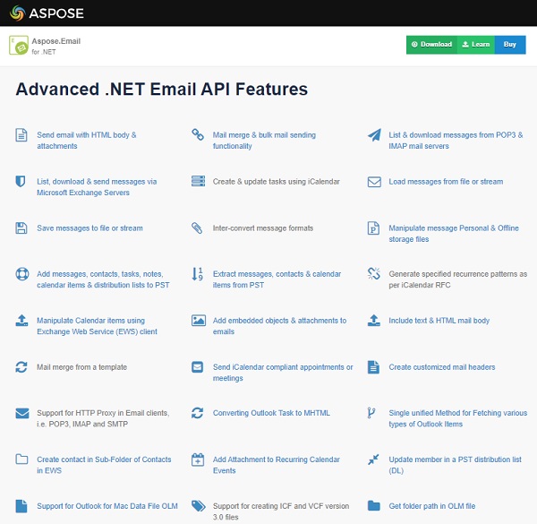Click the Learn button
The height and width of the screenshot is (524, 537).
[476, 45]
